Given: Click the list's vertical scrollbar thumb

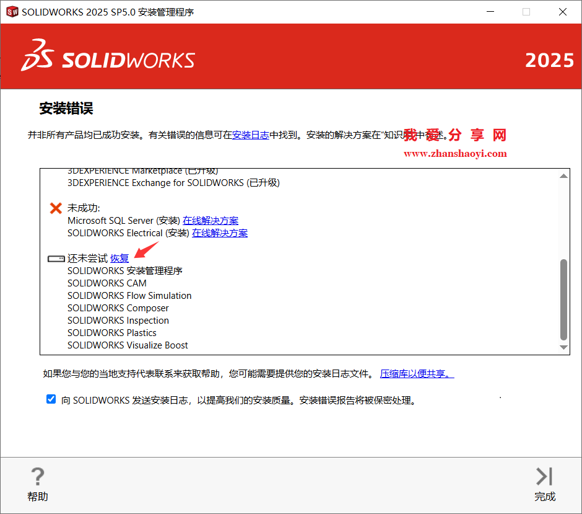Looking at the screenshot, I should tap(563, 299).
